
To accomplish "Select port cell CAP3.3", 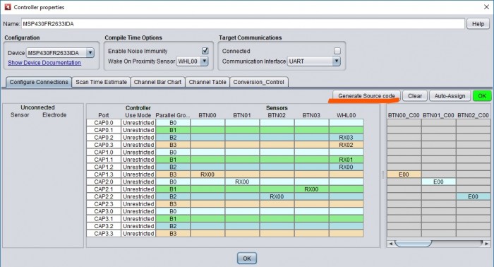I will [104, 234].
